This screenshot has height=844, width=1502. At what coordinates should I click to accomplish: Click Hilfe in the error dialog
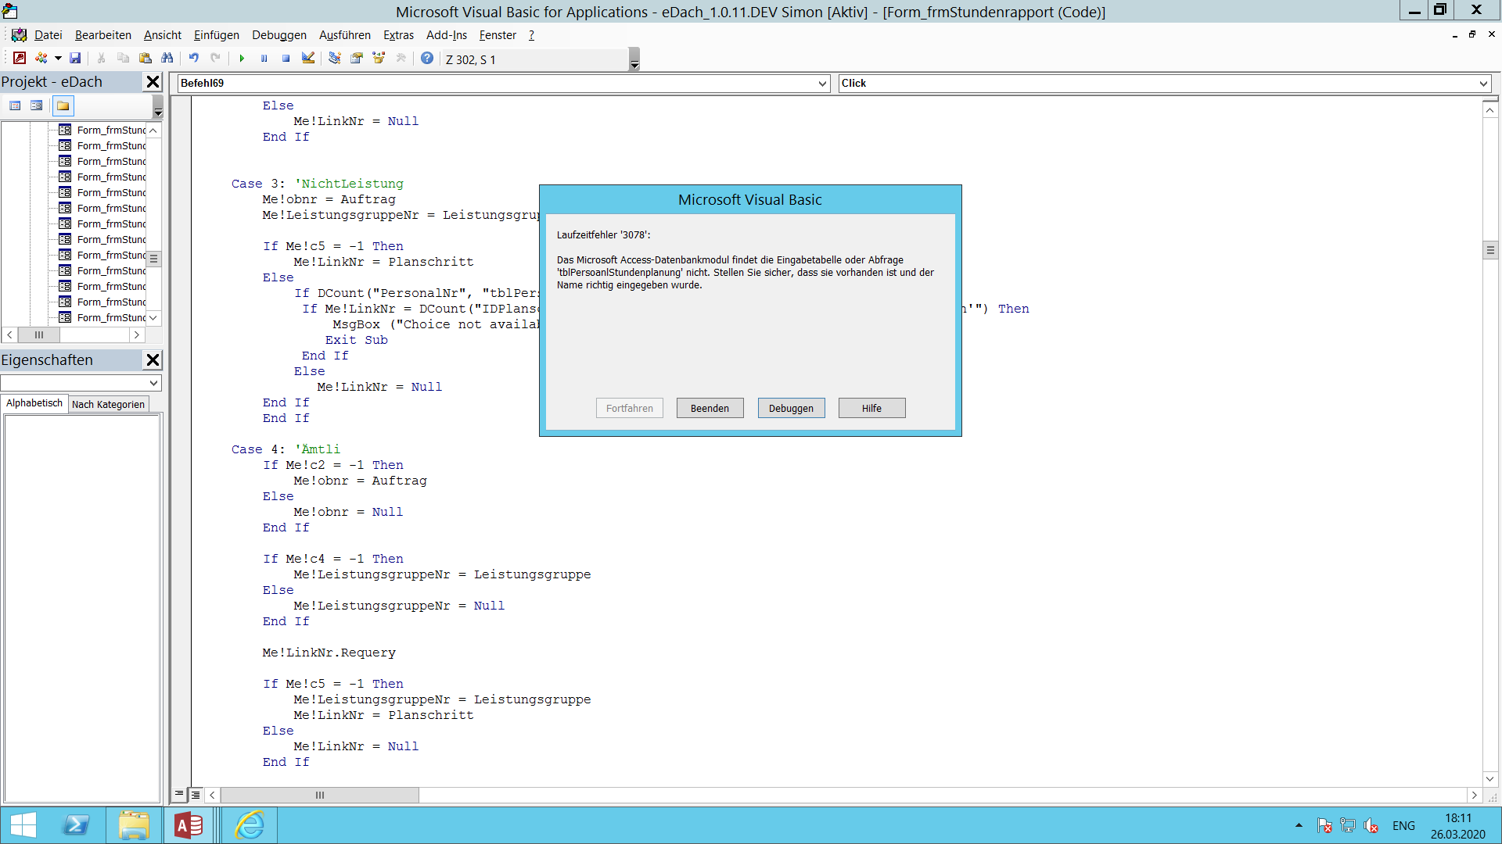point(871,408)
